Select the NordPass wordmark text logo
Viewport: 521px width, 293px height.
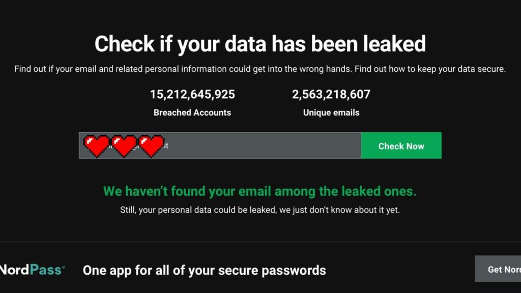(x=32, y=270)
